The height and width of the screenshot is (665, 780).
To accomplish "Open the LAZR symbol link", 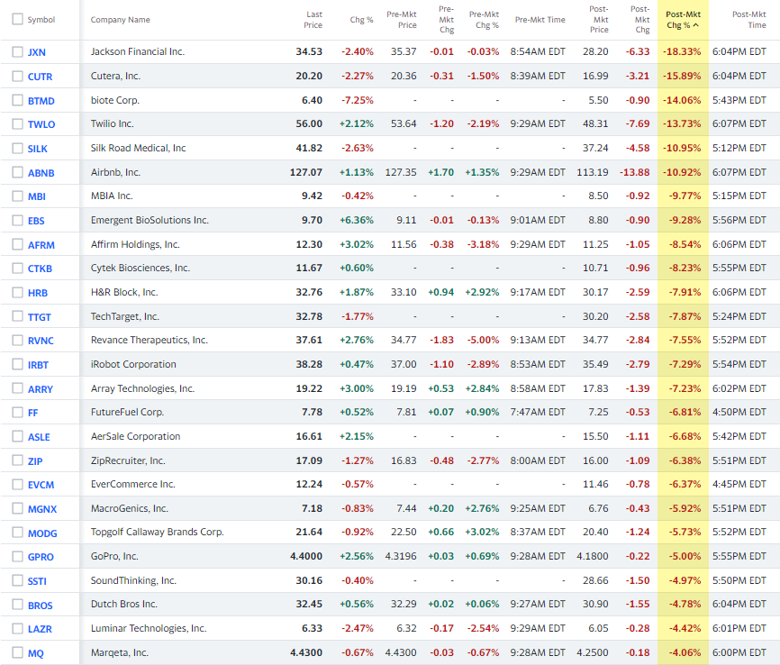I will [x=40, y=629].
